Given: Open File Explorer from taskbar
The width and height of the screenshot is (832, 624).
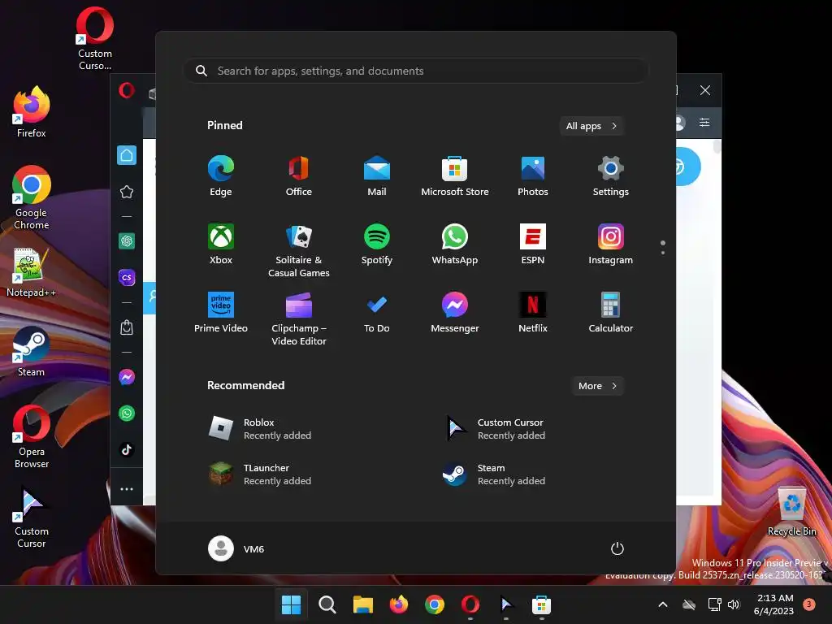Looking at the screenshot, I should pos(363,604).
